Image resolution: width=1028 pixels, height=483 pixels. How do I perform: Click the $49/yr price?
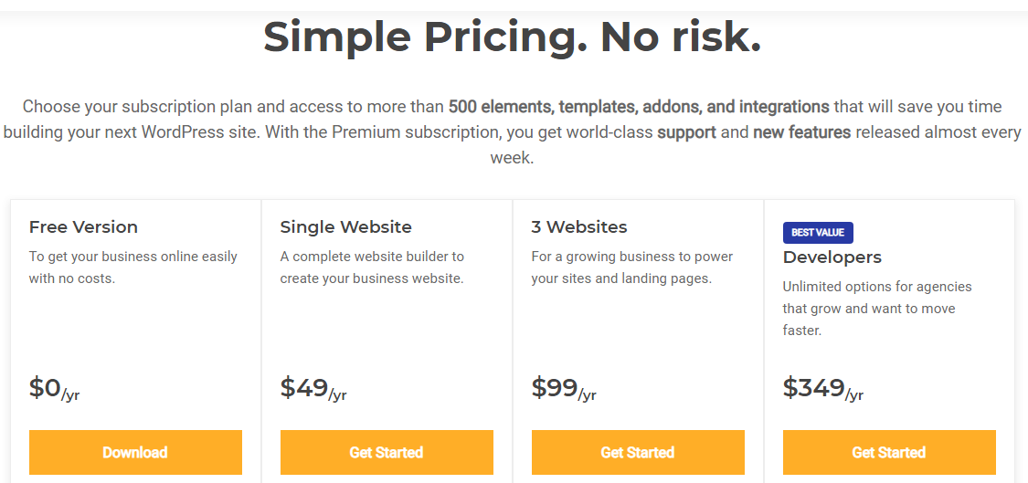coord(313,389)
